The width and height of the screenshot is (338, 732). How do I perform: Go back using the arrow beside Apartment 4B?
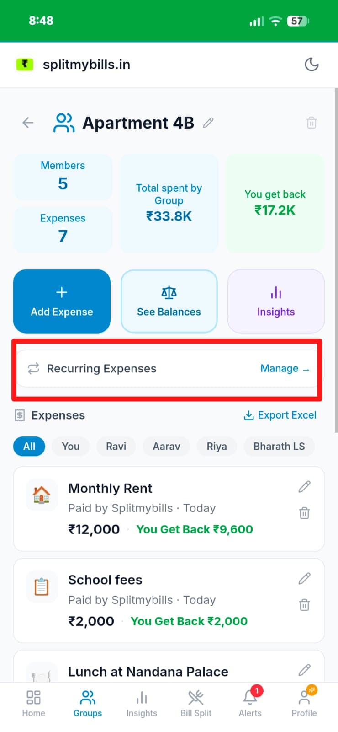(27, 123)
